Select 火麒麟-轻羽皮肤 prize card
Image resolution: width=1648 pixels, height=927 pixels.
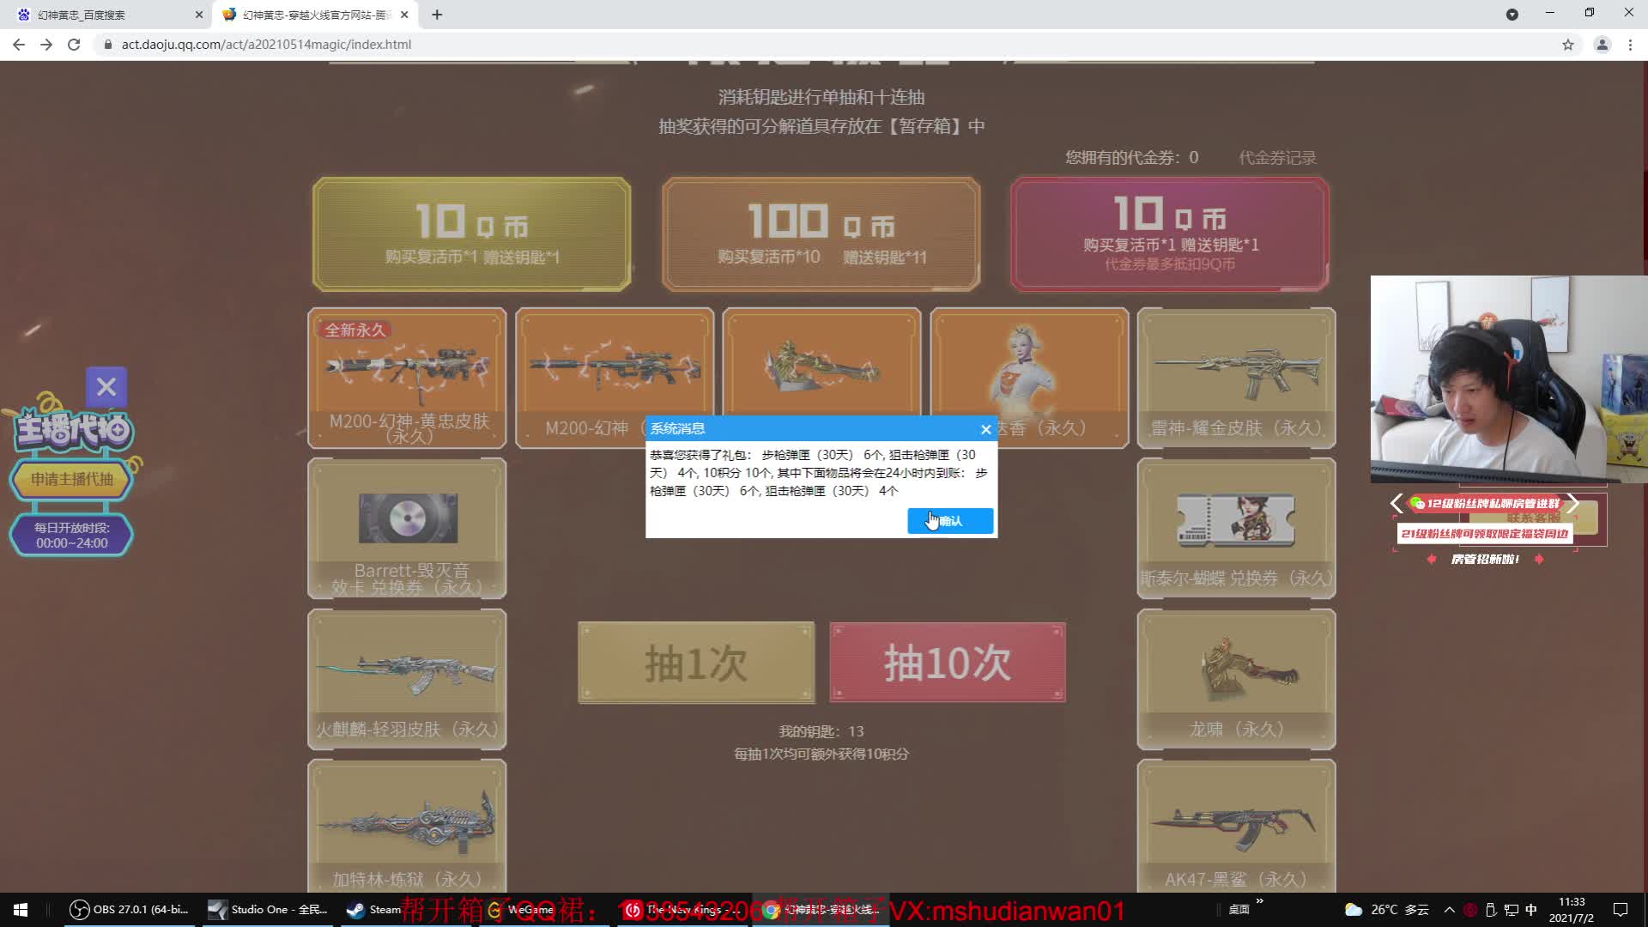pyautogui.click(x=407, y=679)
